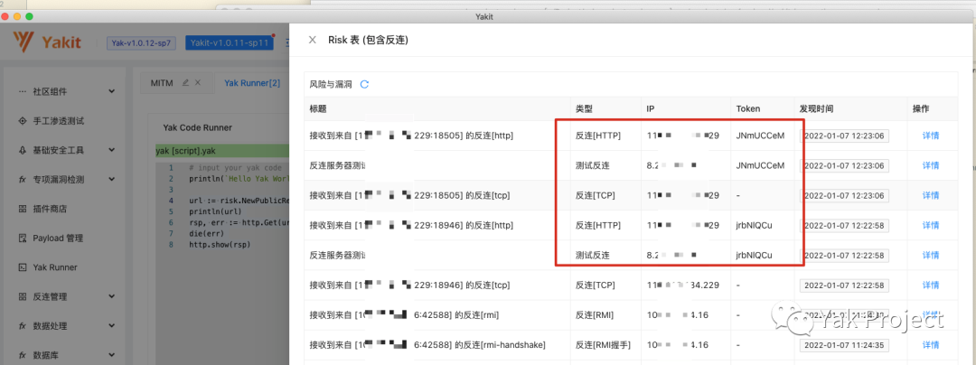The image size is (976, 365).
Task: Open Yak Runner from the sidebar
Action: [55, 267]
